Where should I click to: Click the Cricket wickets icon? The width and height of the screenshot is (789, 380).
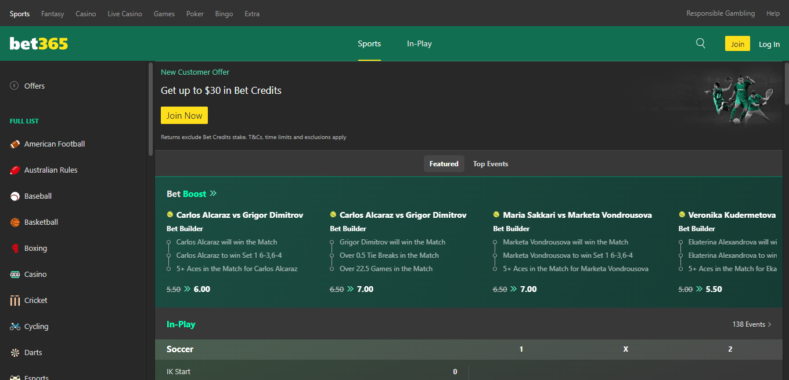pos(15,301)
